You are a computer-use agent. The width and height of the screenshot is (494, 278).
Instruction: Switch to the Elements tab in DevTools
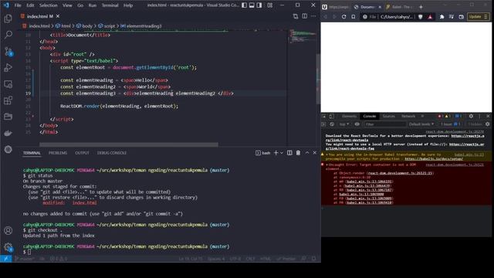(349, 117)
